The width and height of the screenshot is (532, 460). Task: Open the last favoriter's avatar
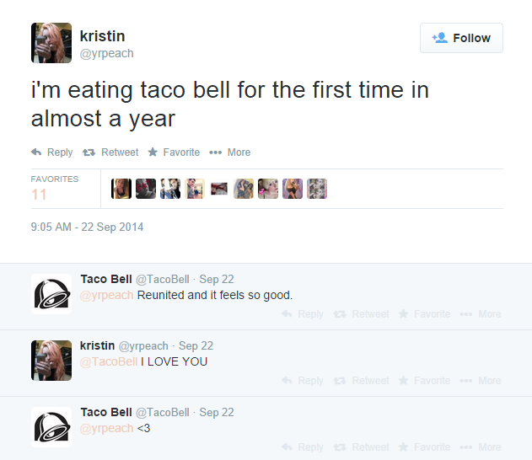tap(317, 189)
